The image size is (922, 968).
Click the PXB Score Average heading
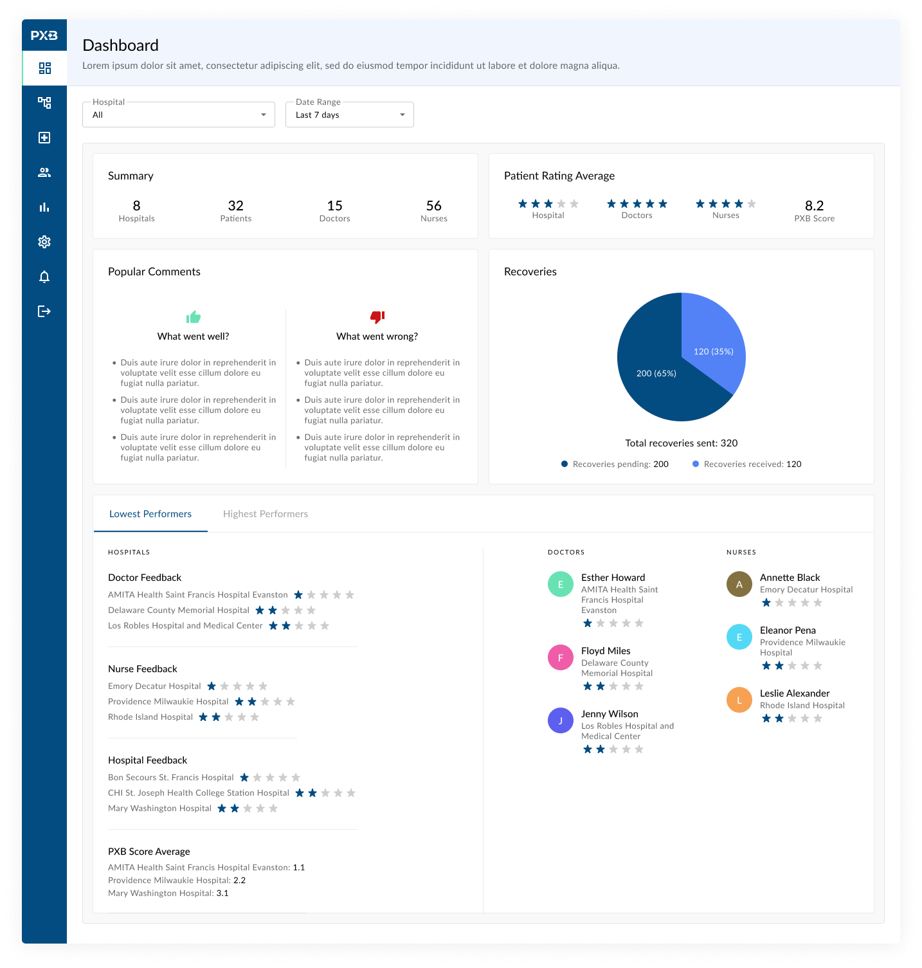pos(149,852)
